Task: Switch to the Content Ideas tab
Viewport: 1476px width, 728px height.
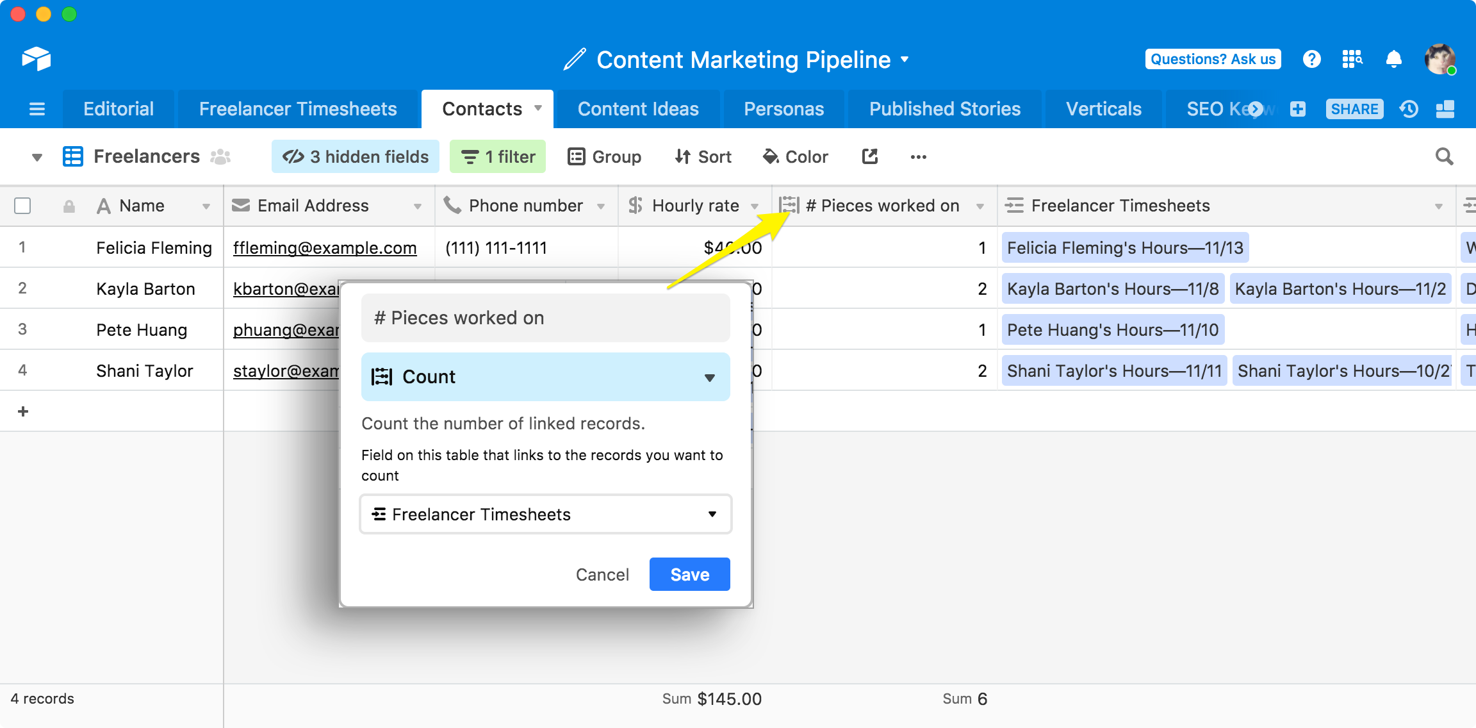Action: [638, 109]
